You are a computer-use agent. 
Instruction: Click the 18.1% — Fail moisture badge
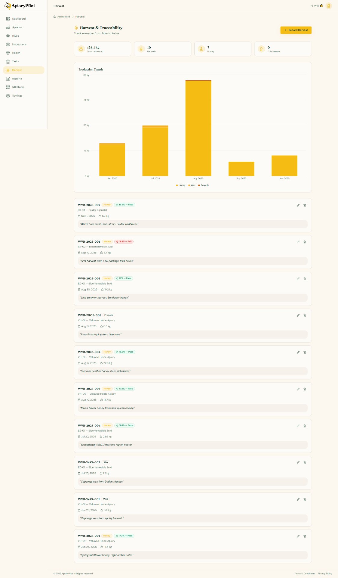tap(124, 242)
